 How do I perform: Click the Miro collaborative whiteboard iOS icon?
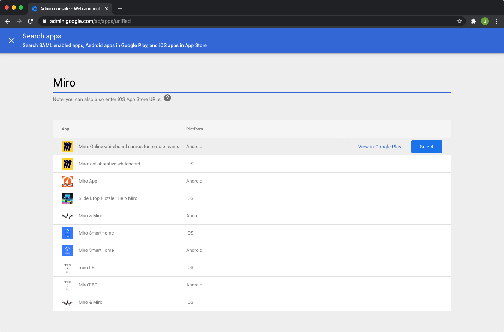click(x=67, y=164)
